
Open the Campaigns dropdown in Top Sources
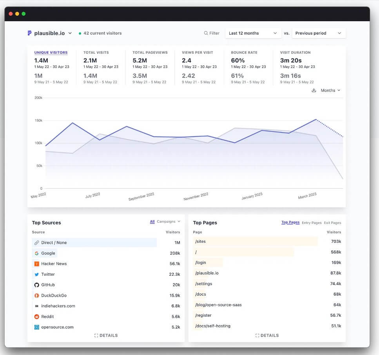169,221
